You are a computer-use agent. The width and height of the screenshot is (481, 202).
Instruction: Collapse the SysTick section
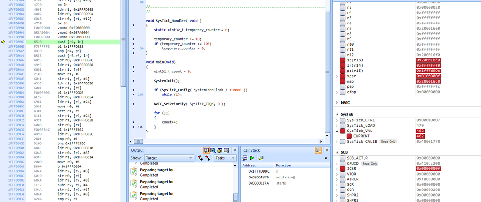(x=337, y=114)
